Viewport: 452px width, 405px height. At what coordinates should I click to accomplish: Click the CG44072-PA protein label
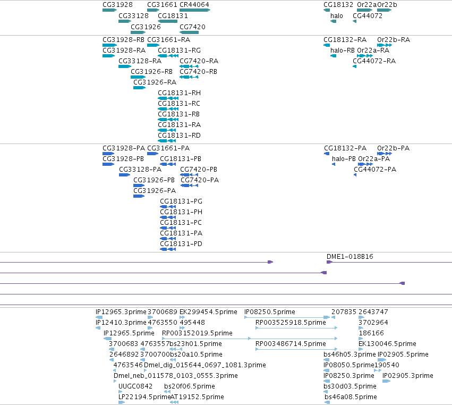click(375, 170)
